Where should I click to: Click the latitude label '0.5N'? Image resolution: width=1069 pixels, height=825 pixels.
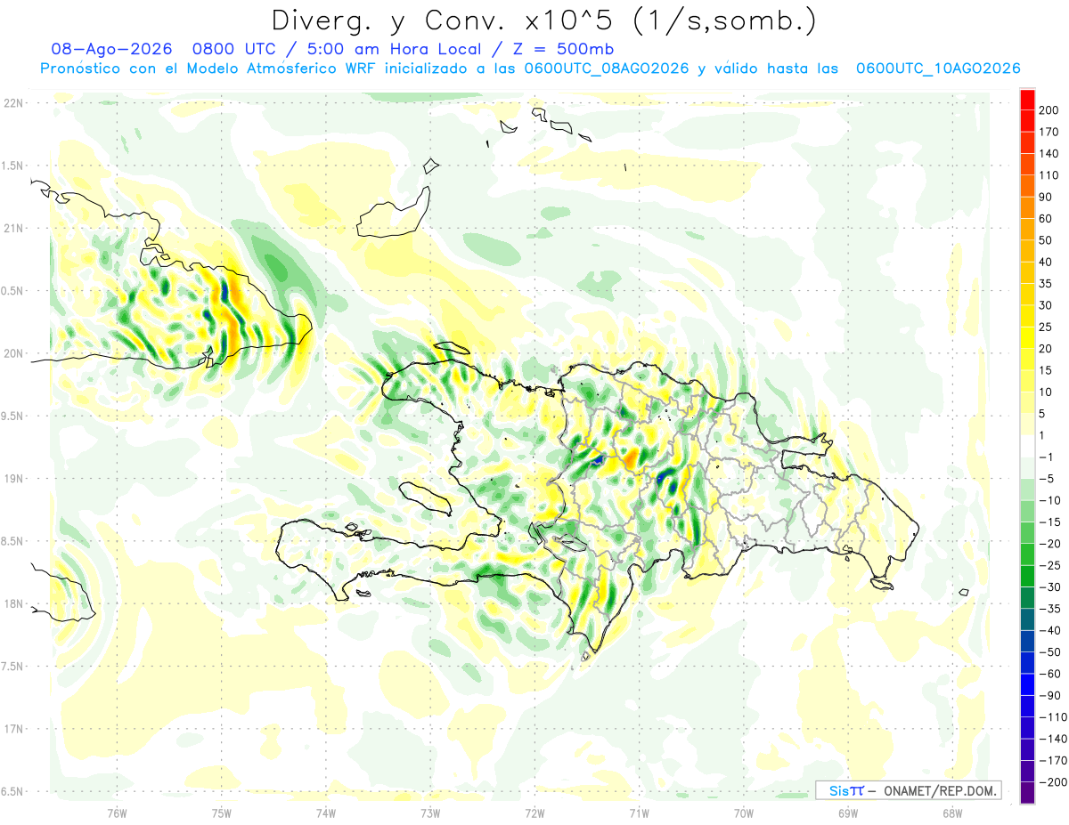click(12, 291)
